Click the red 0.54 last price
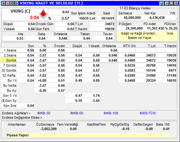Image resolution: width=180 pixels, height=142 pixels. pos(35,18)
